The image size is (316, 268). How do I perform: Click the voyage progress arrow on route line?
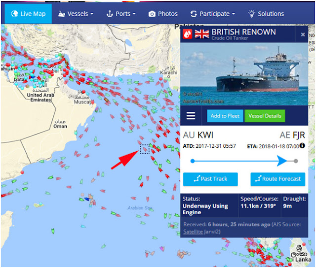282,161
